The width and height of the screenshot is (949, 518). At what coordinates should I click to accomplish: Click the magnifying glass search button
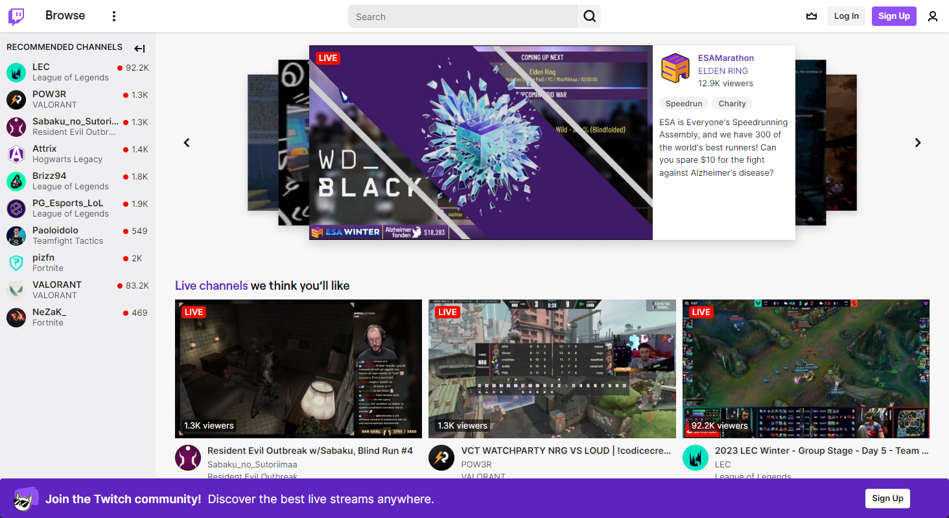589,16
